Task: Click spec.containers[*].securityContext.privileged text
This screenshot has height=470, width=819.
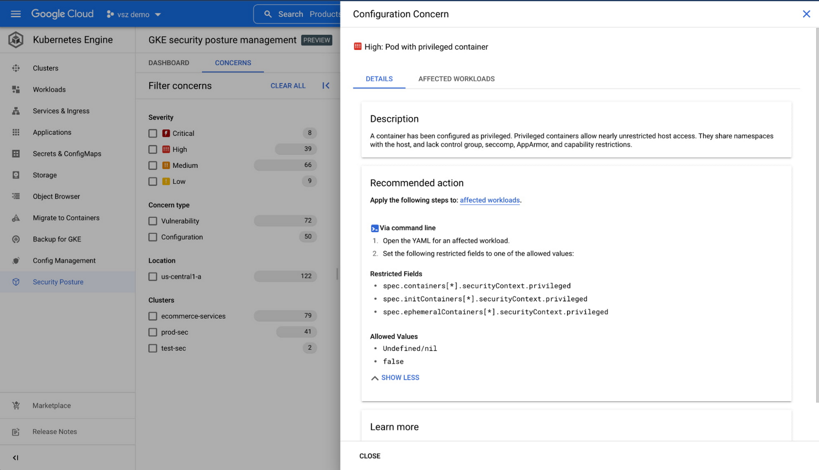Action: 477,286
